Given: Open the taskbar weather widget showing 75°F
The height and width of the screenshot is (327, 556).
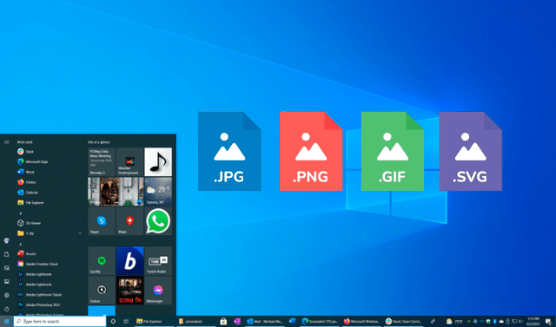Looking at the screenshot, I should point(454,321).
